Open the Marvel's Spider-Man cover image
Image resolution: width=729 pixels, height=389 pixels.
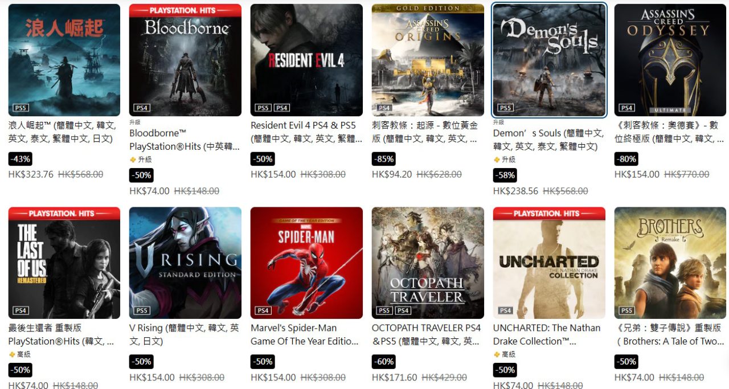point(306,263)
